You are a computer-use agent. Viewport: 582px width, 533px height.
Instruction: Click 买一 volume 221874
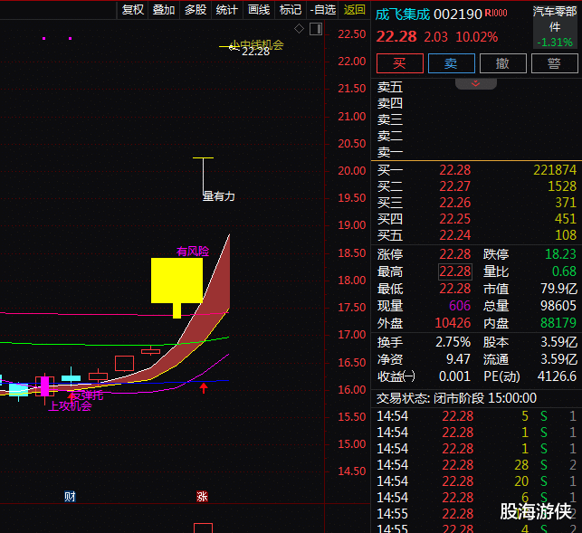pos(555,170)
